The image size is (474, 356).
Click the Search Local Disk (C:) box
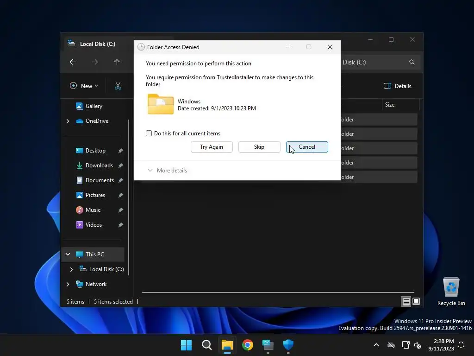(x=380, y=62)
